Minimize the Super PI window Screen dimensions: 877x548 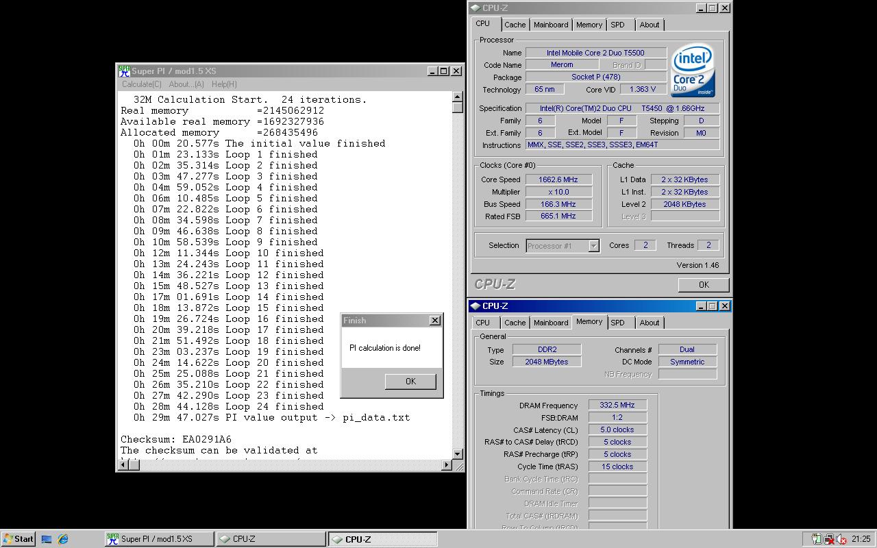click(432, 71)
